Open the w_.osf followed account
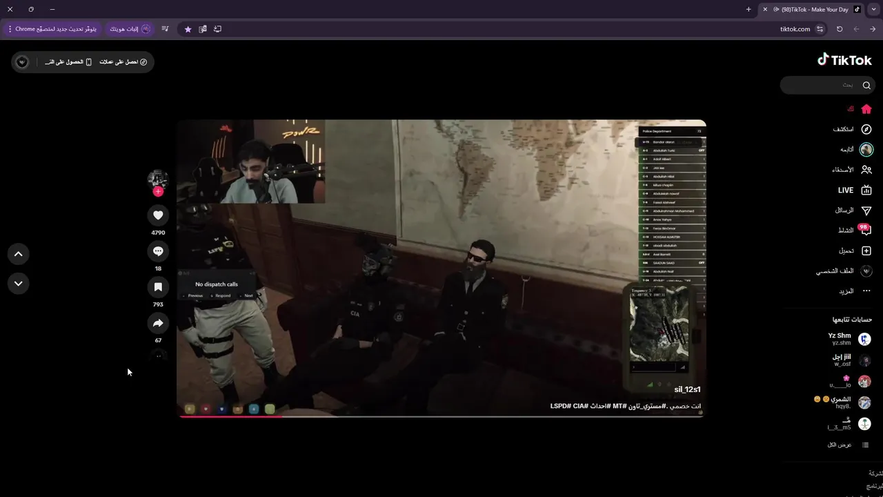883x497 pixels. pyautogui.click(x=851, y=360)
